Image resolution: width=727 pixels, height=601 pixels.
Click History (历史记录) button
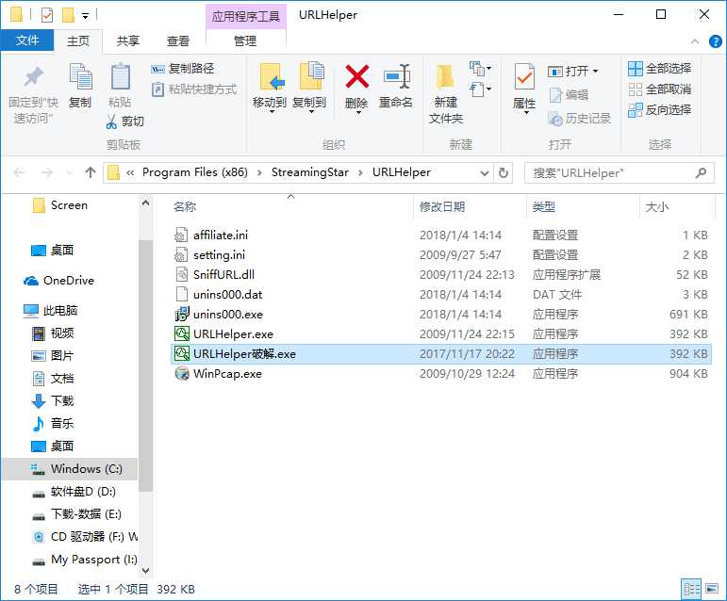580,119
